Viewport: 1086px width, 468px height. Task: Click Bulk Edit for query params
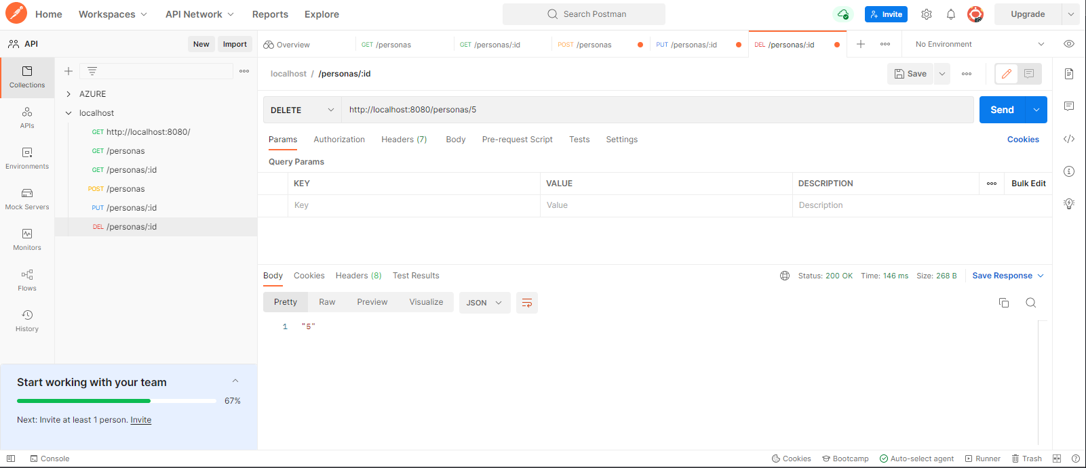1028,184
